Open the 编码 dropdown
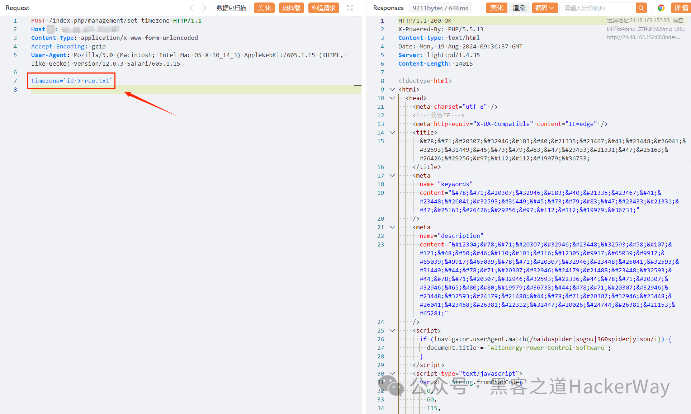The image size is (691, 414). click(544, 8)
